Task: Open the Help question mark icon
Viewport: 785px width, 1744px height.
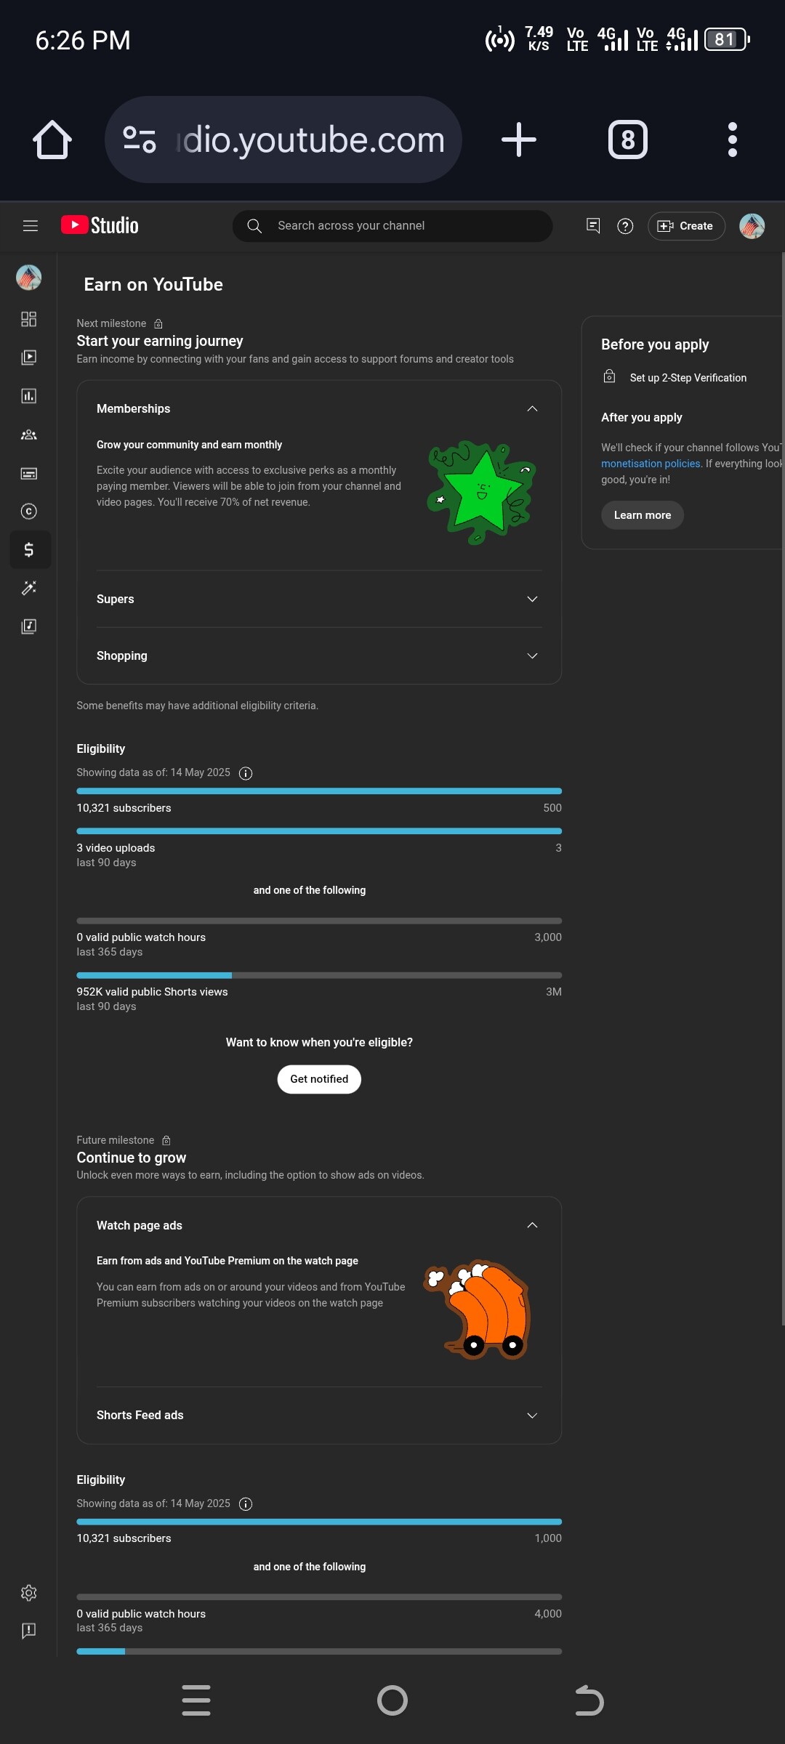Action: click(x=625, y=226)
